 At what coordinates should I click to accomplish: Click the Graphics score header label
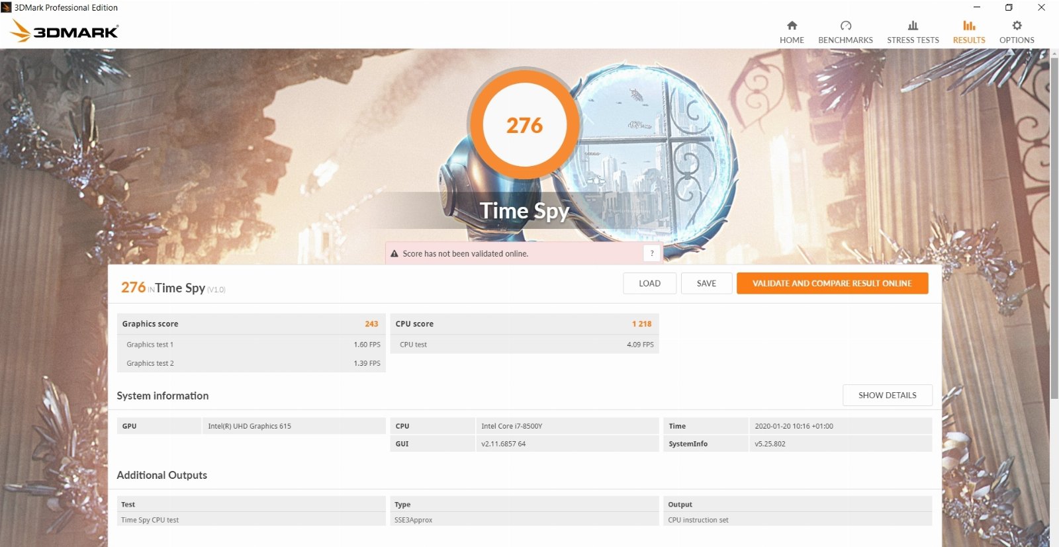click(x=150, y=324)
